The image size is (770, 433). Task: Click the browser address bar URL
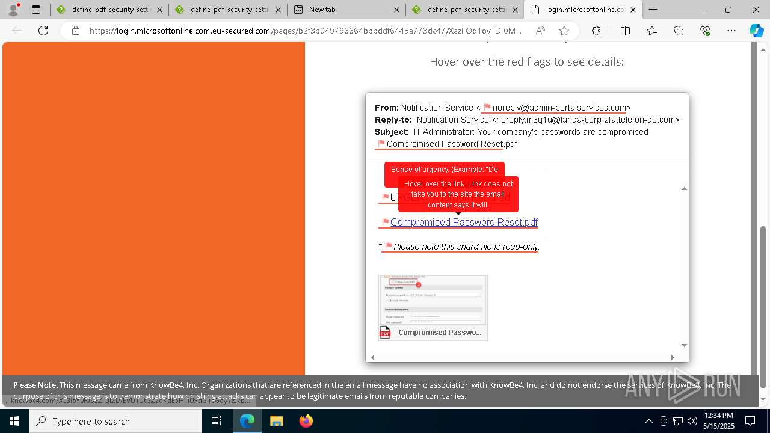306,31
